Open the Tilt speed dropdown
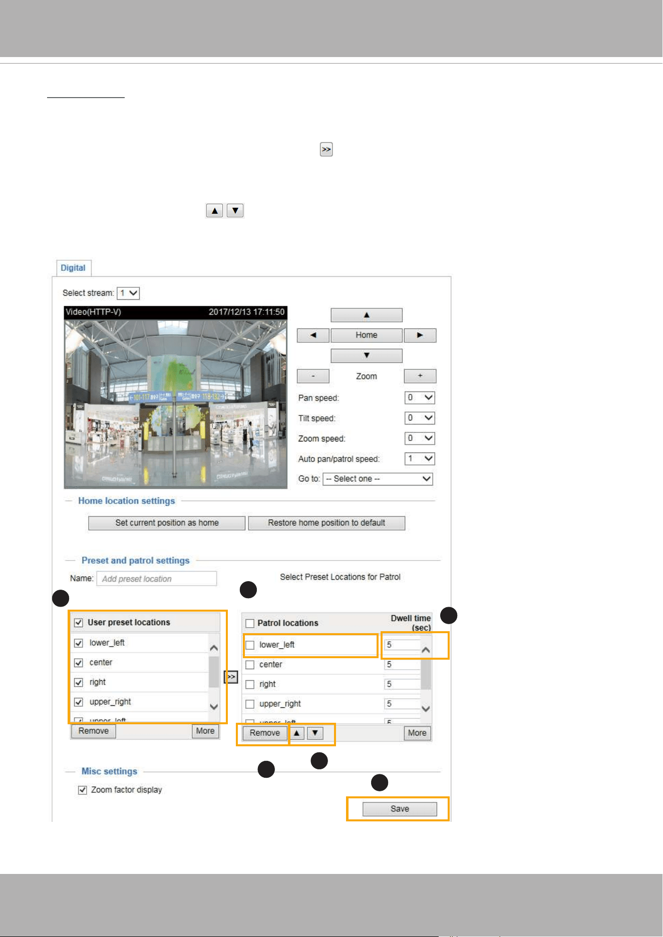The width and height of the screenshot is (663, 937). (420, 418)
